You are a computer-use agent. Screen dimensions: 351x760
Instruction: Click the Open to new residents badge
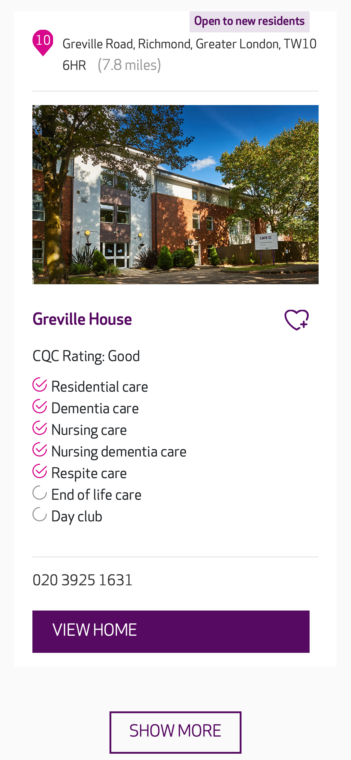tap(249, 22)
